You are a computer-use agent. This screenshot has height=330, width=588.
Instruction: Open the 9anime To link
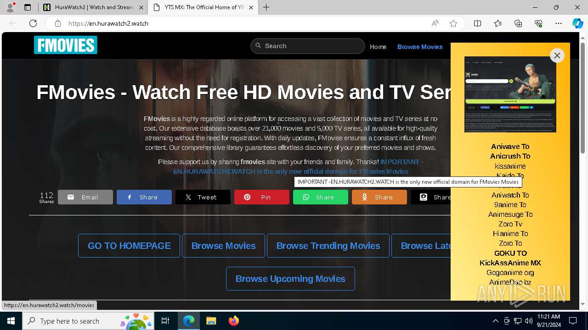click(510, 205)
